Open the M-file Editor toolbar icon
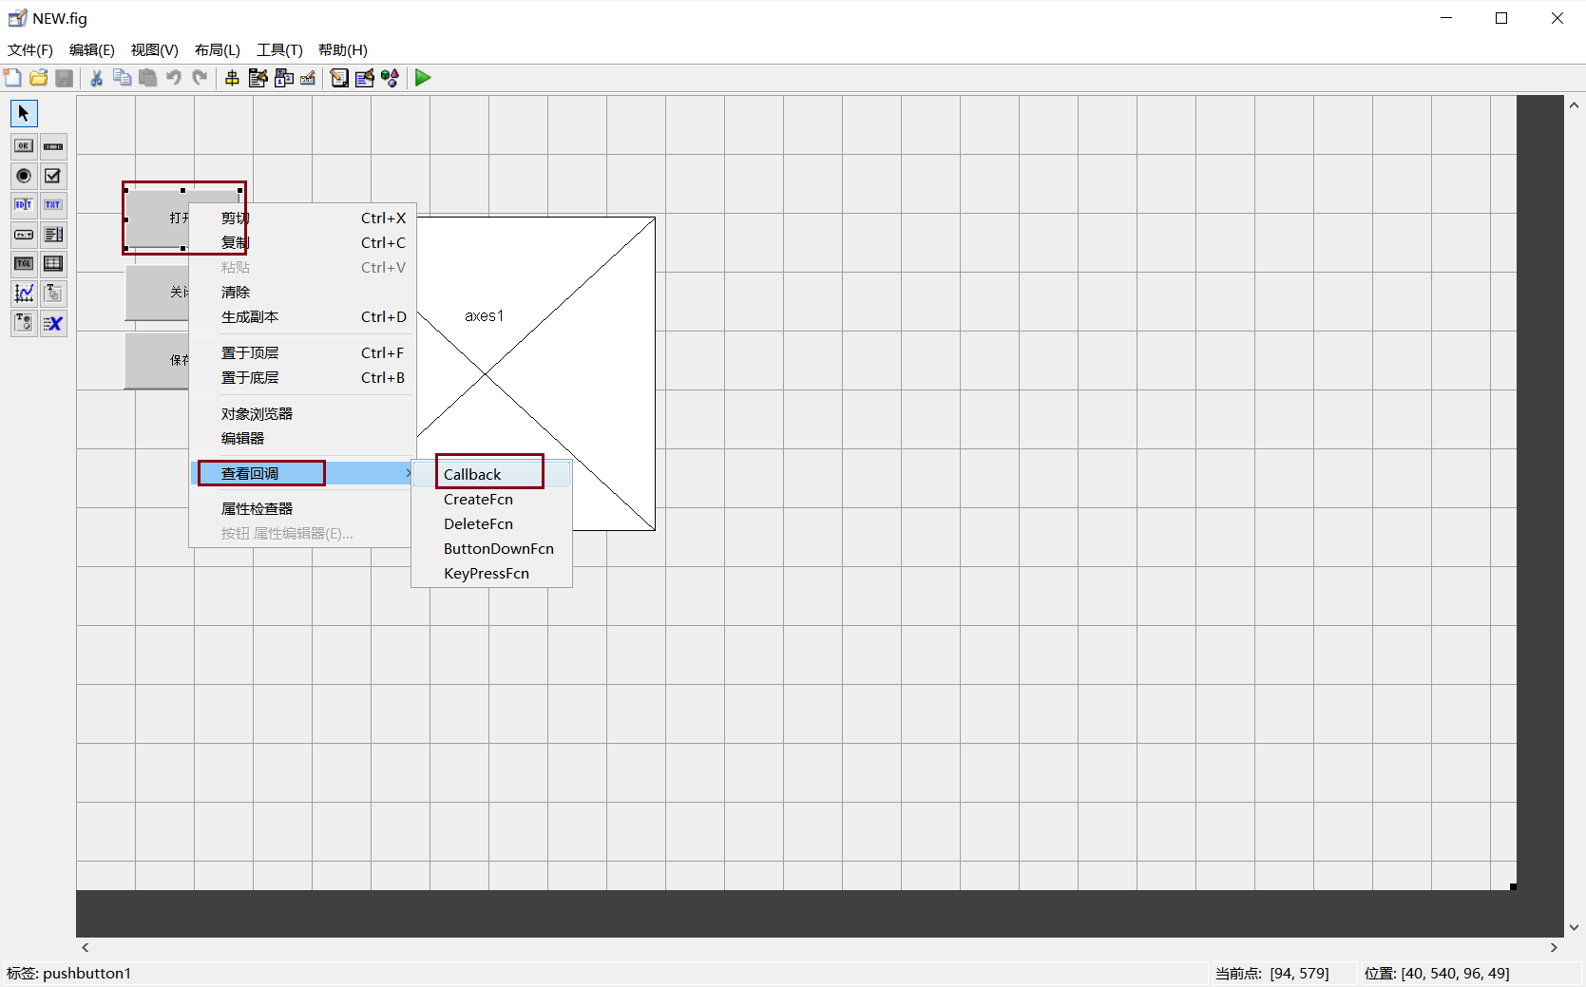The image size is (1586, 987). 339,78
